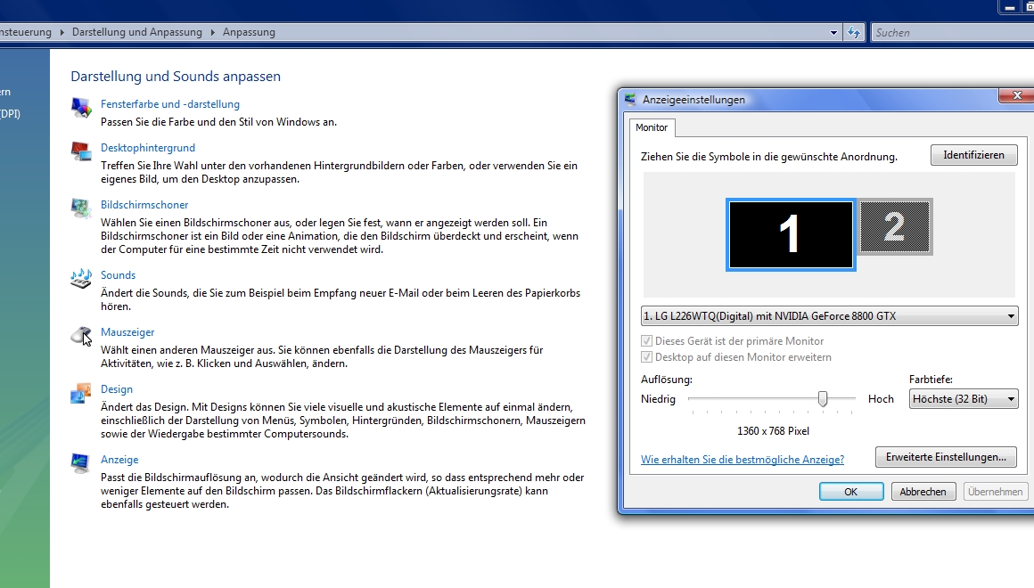Screen dimensions: 1034x588
Task: Select the Bildschirmschoner icon
Action: [x=81, y=208]
